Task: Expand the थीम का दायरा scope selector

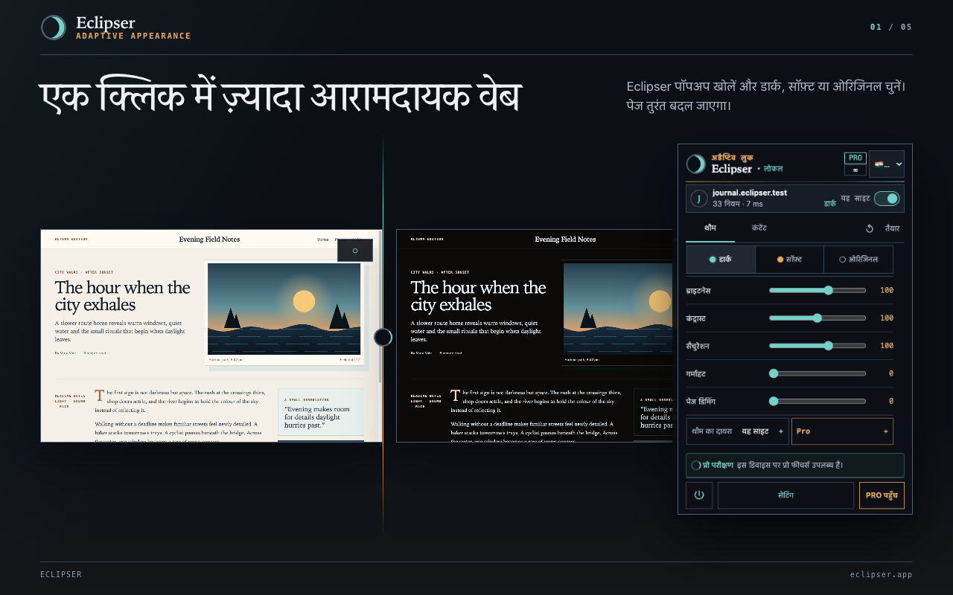Action: (737, 431)
